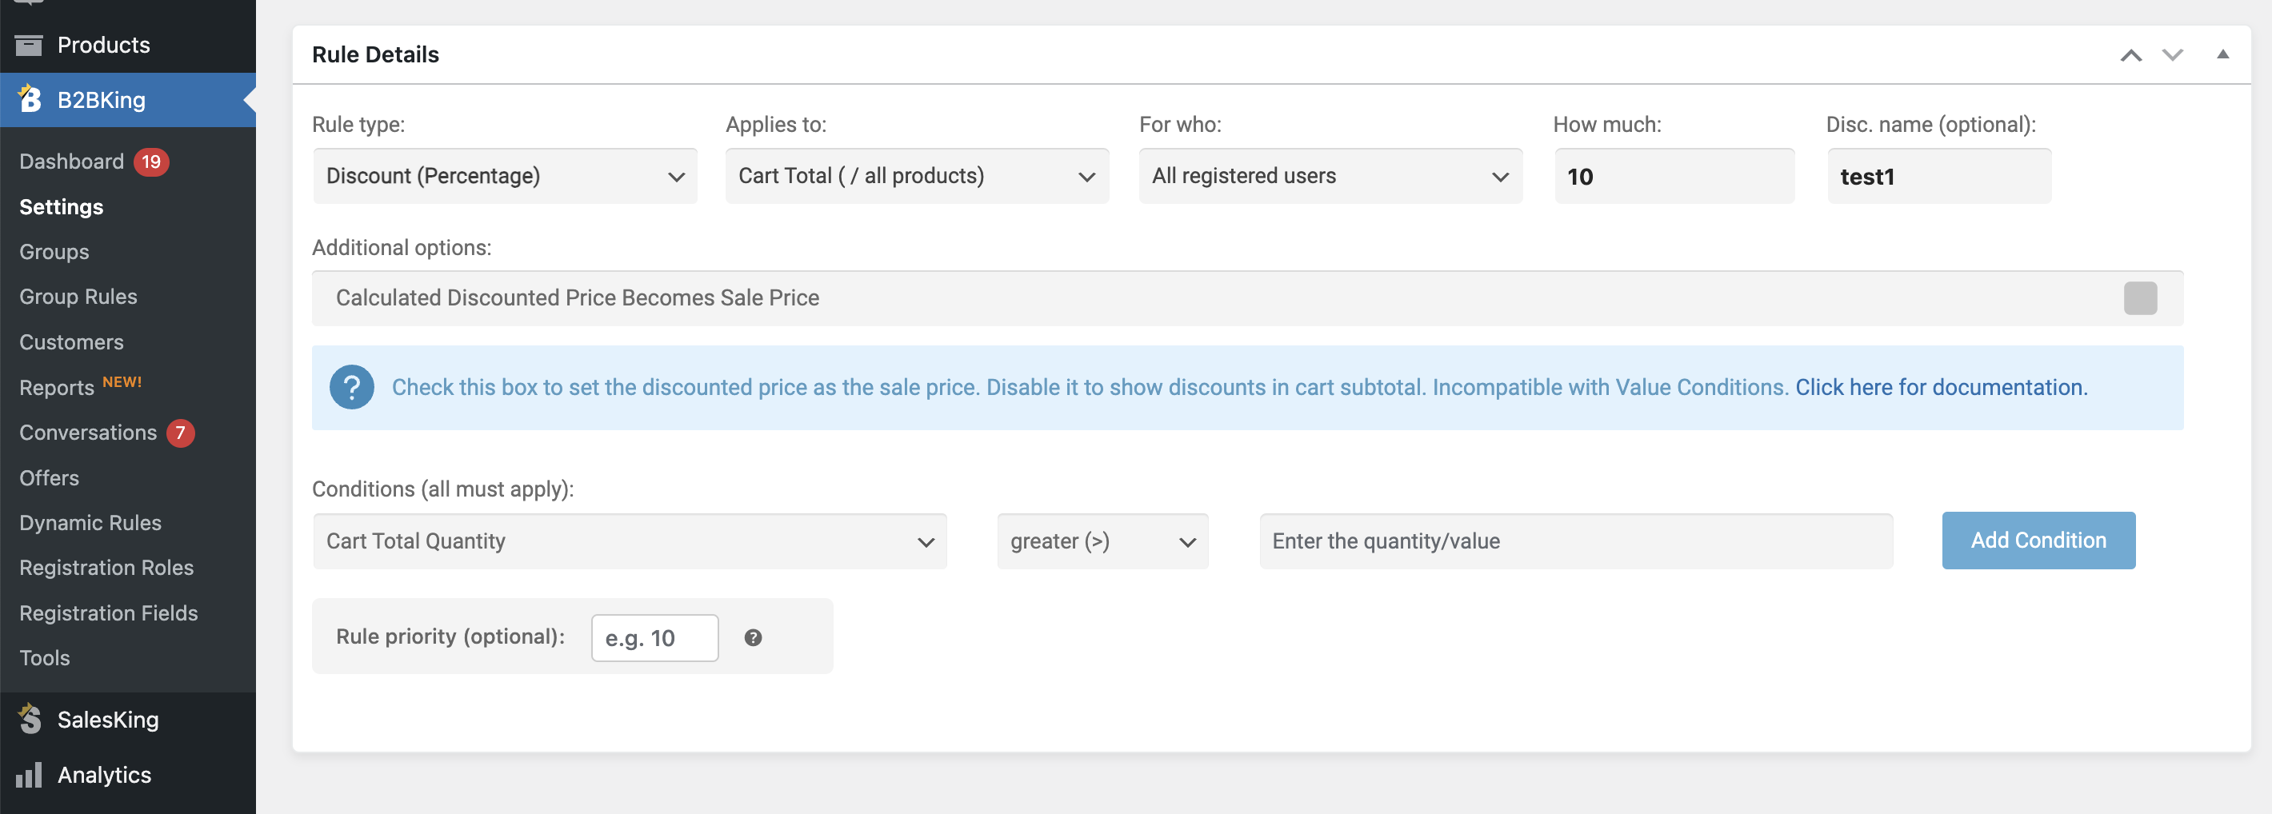Click the B2BKing logo icon in sidebar

click(30, 99)
